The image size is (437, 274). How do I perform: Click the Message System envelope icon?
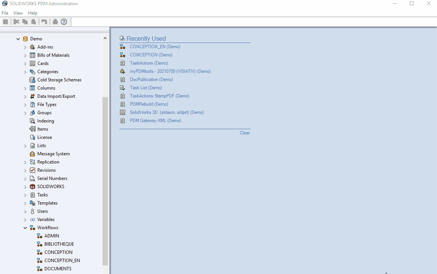[x=32, y=154]
